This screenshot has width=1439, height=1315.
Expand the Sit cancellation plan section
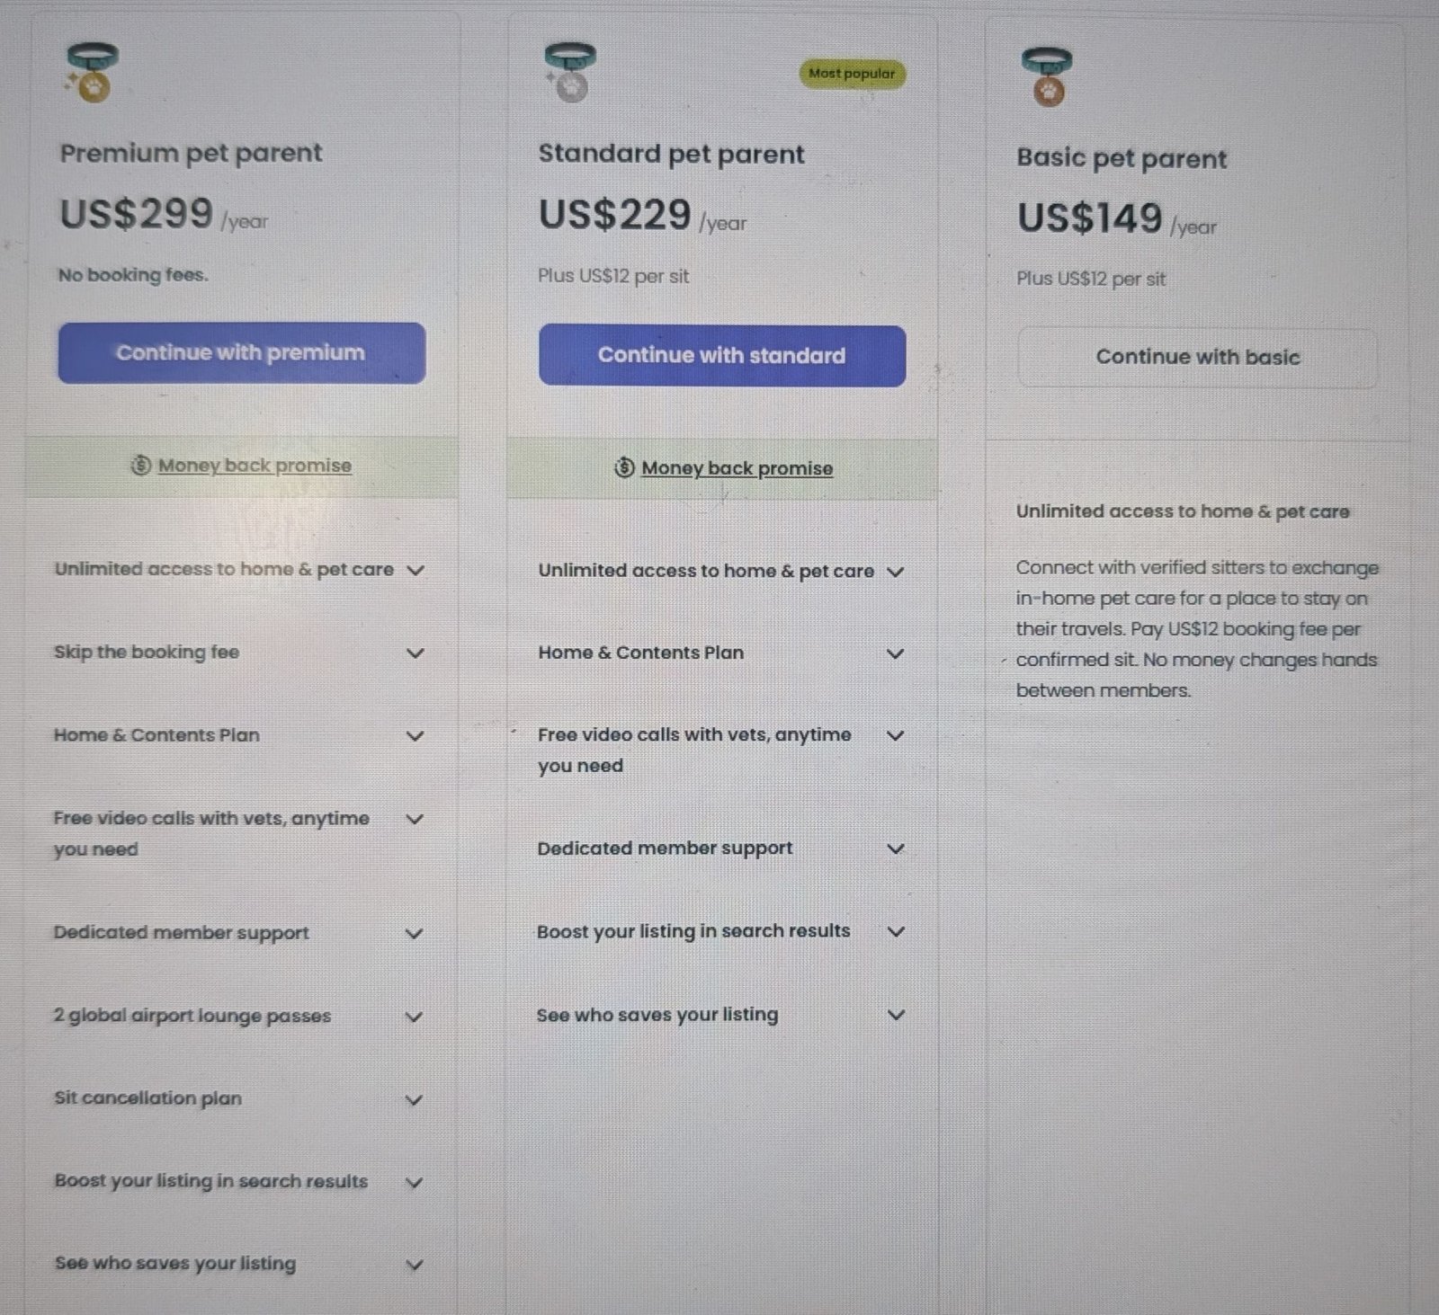pos(414,1099)
